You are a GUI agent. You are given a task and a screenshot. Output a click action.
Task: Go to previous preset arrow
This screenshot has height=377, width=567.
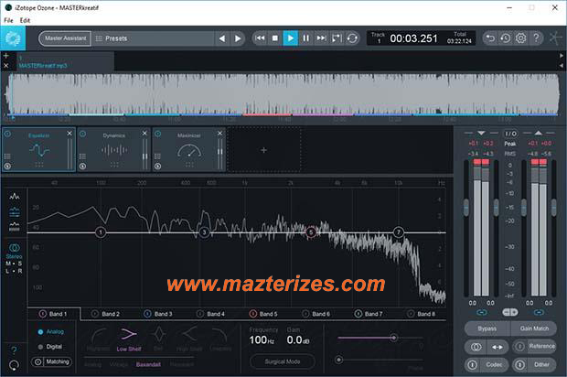coord(222,38)
